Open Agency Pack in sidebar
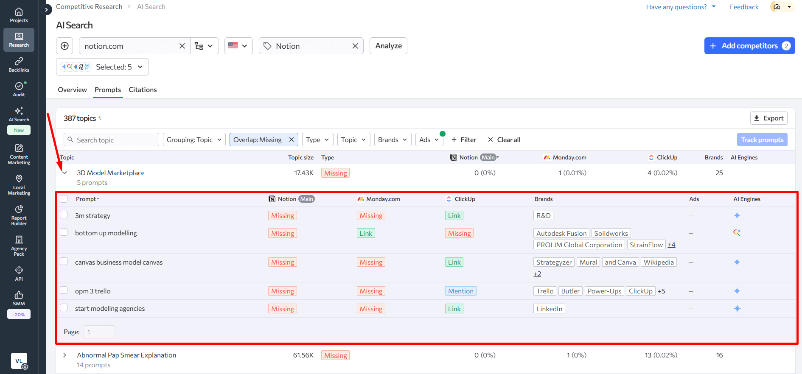Screen dimensions: 802x374 (x=19, y=246)
